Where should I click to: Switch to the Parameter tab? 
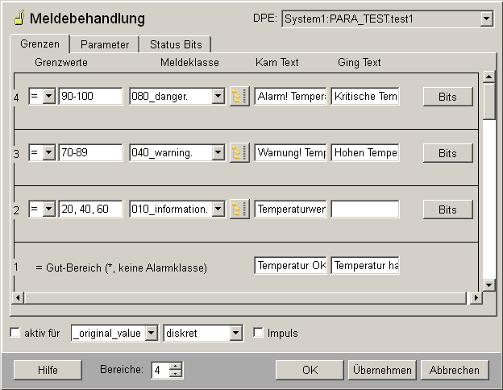point(105,44)
